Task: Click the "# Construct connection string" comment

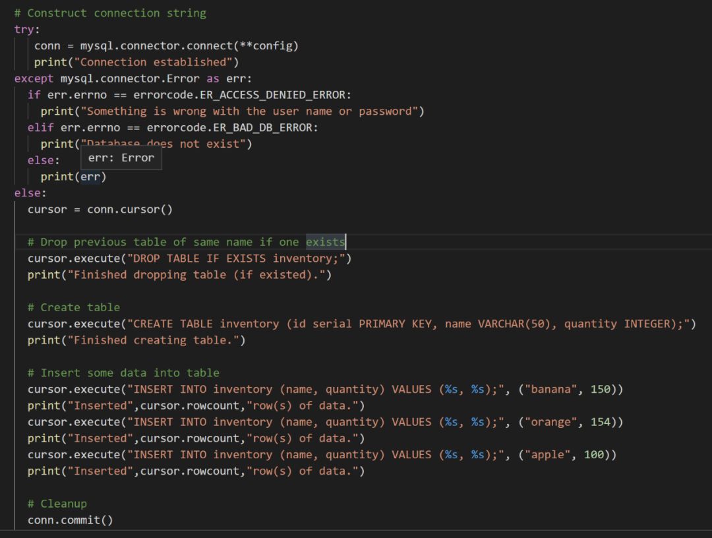Action: coord(110,13)
